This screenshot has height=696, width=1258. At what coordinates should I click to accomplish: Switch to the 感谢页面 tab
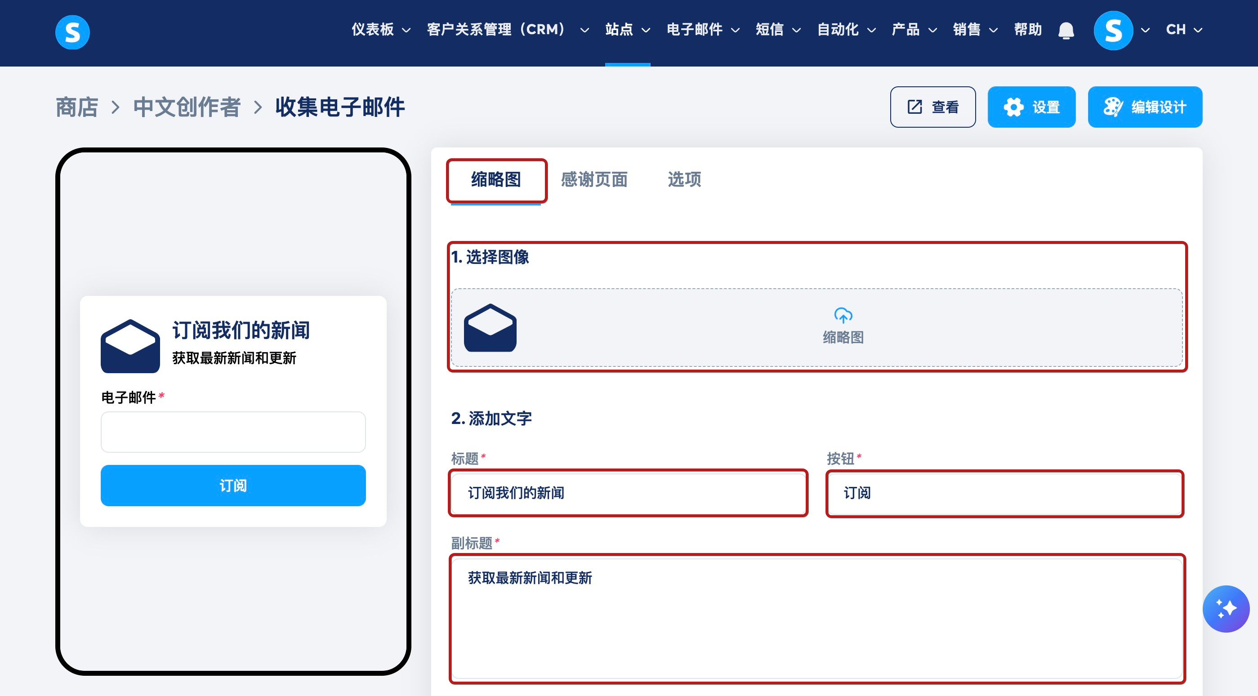(594, 180)
